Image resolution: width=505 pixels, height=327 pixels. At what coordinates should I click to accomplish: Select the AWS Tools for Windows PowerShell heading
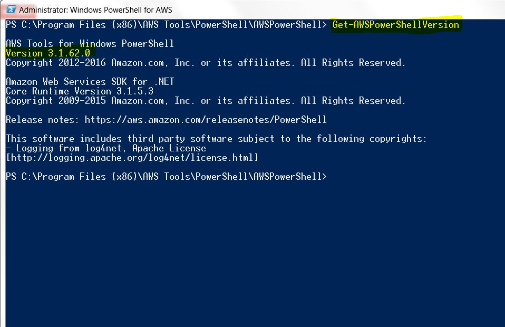coord(90,43)
